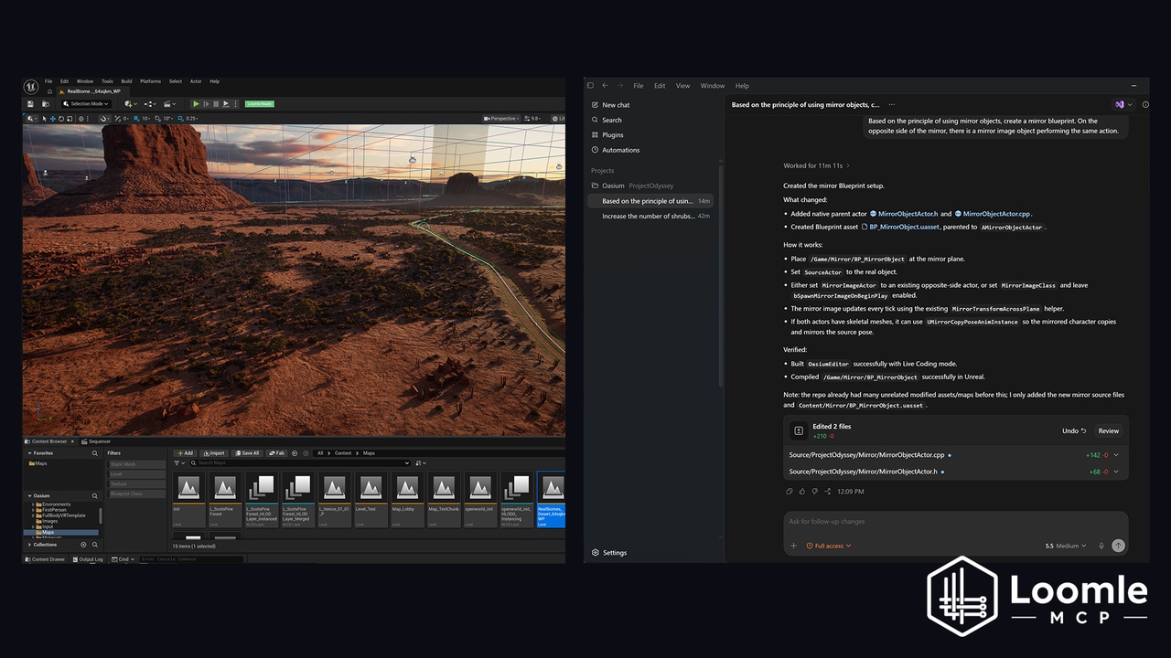Select the rotate gizmo tool
This screenshot has width=1171, height=658.
pyautogui.click(x=61, y=119)
